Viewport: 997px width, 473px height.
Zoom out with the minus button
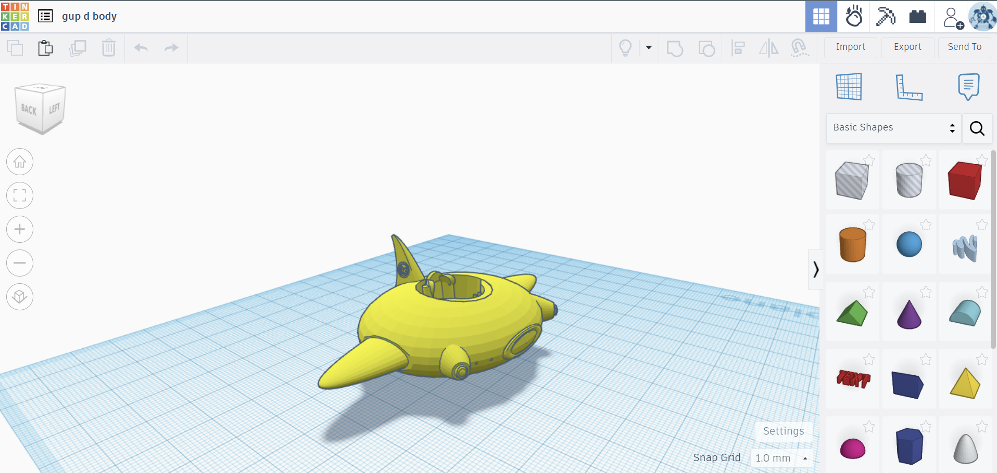(x=20, y=263)
